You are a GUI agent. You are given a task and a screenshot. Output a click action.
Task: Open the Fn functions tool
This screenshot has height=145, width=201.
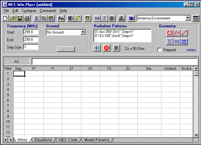(61, 19)
